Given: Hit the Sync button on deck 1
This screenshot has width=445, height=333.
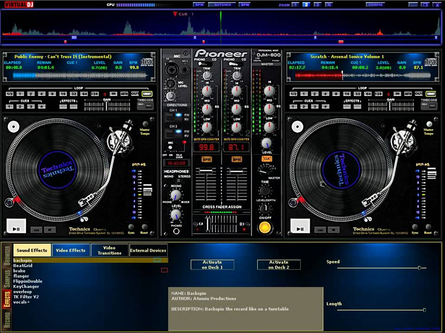Looking at the screenshot, I should (x=131, y=227).
